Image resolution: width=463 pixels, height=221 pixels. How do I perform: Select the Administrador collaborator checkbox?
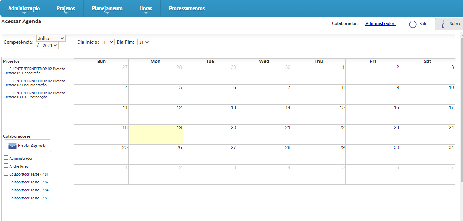pos(6,158)
